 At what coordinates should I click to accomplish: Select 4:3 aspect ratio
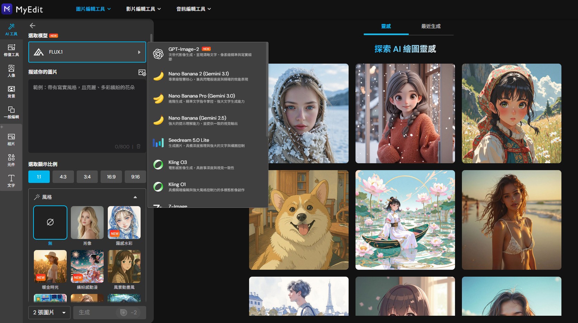tap(63, 177)
